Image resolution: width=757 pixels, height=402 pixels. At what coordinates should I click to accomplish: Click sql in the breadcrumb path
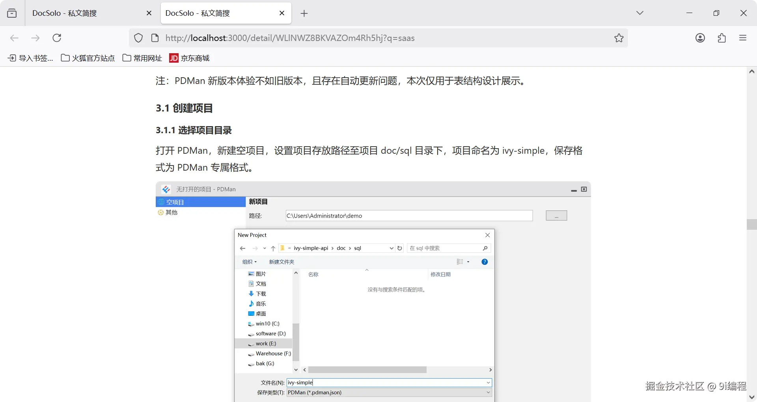358,248
